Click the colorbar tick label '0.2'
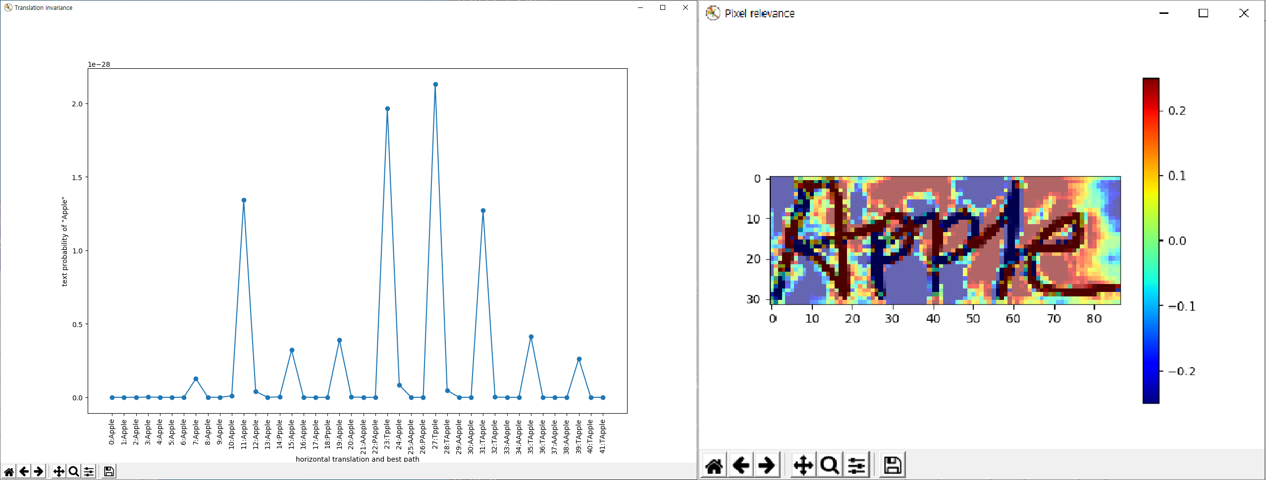Viewport: 1267px width, 480px height. tap(1177, 110)
